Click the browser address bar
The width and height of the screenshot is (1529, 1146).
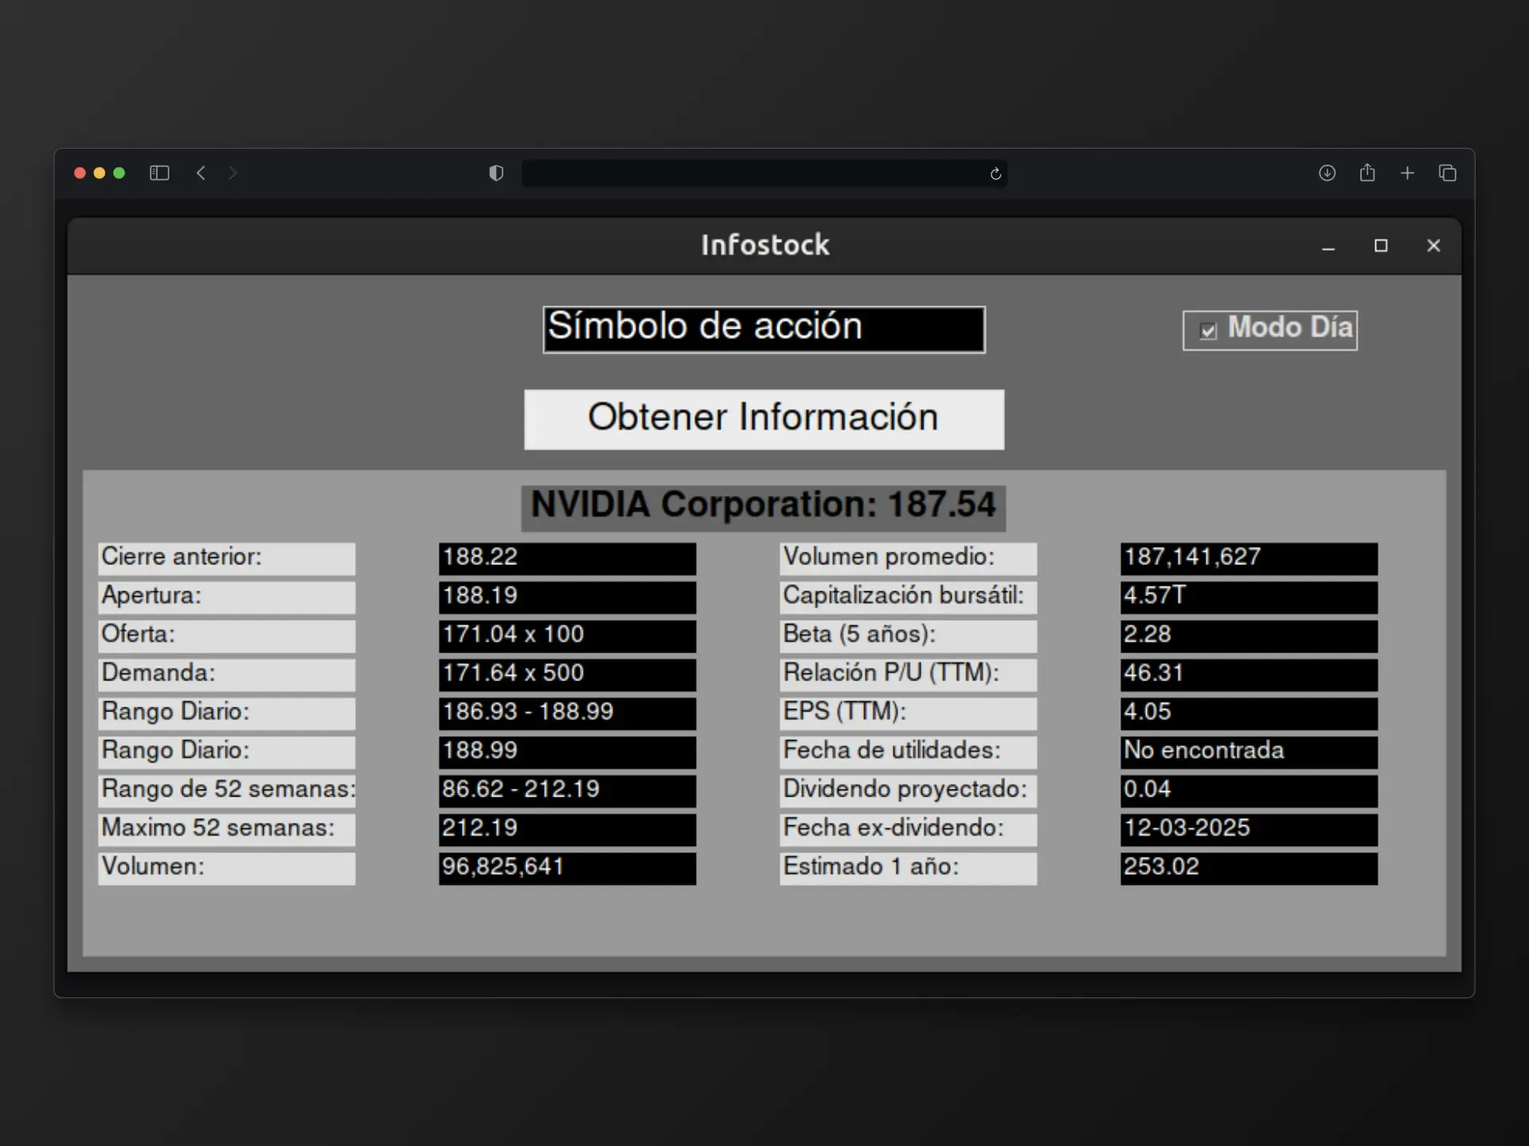764,173
